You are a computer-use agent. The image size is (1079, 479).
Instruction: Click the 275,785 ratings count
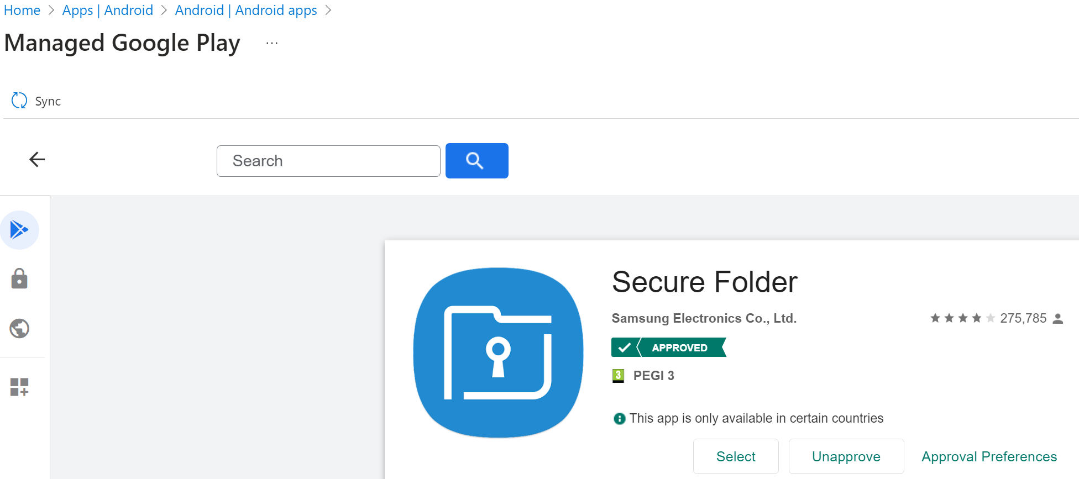tap(1023, 318)
